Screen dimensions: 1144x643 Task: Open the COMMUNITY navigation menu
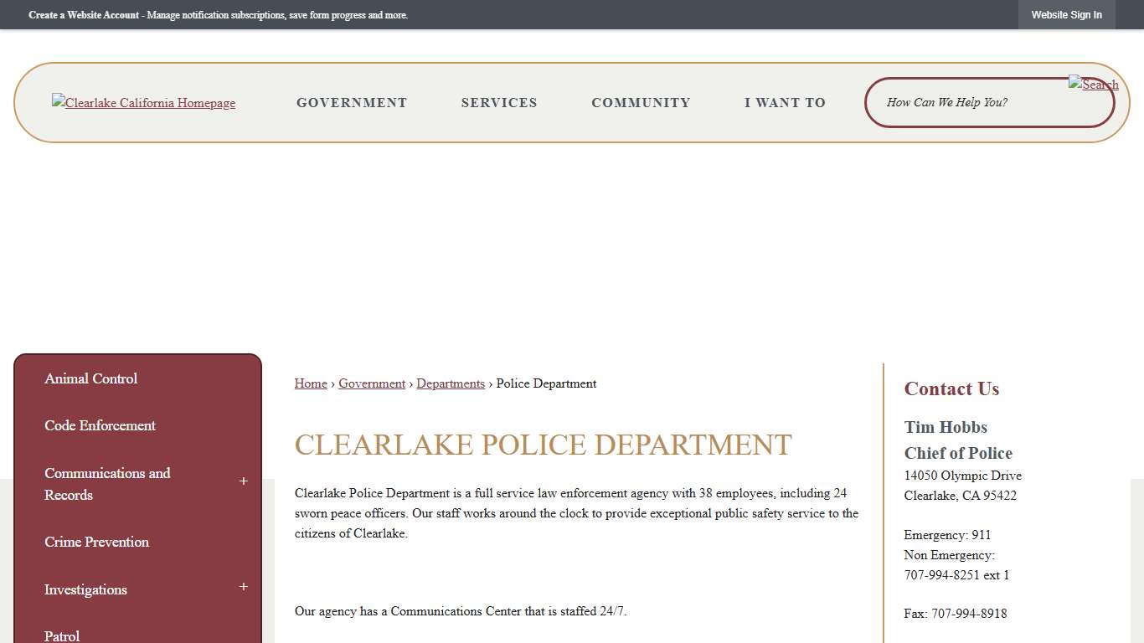[x=641, y=102]
